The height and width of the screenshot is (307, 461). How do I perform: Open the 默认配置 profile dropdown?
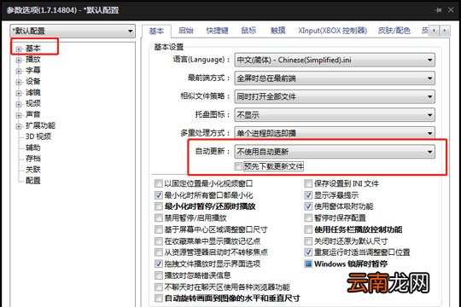tap(73, 32)
